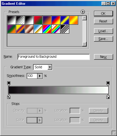
Task: Choose the Transparent Rainbow gradient preset
Action: click(x=56, y=29)
